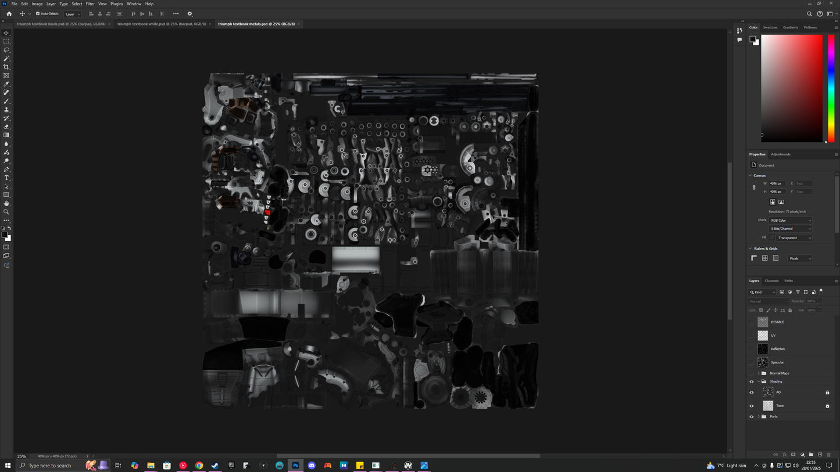Switch to the Channels tab

(772, 281)
